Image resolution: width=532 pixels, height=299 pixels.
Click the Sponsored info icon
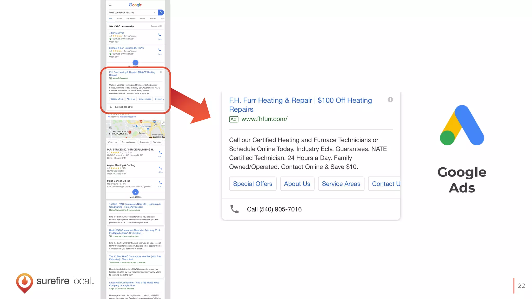click(161, 26)
